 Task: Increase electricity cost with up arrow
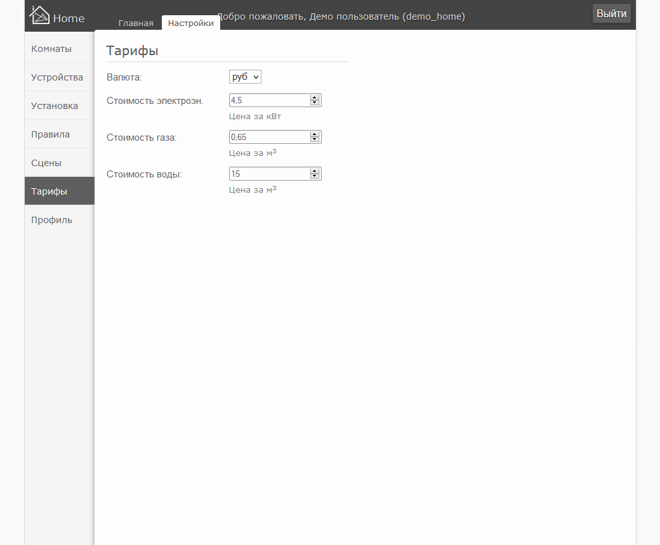click(x=314, y=98)
